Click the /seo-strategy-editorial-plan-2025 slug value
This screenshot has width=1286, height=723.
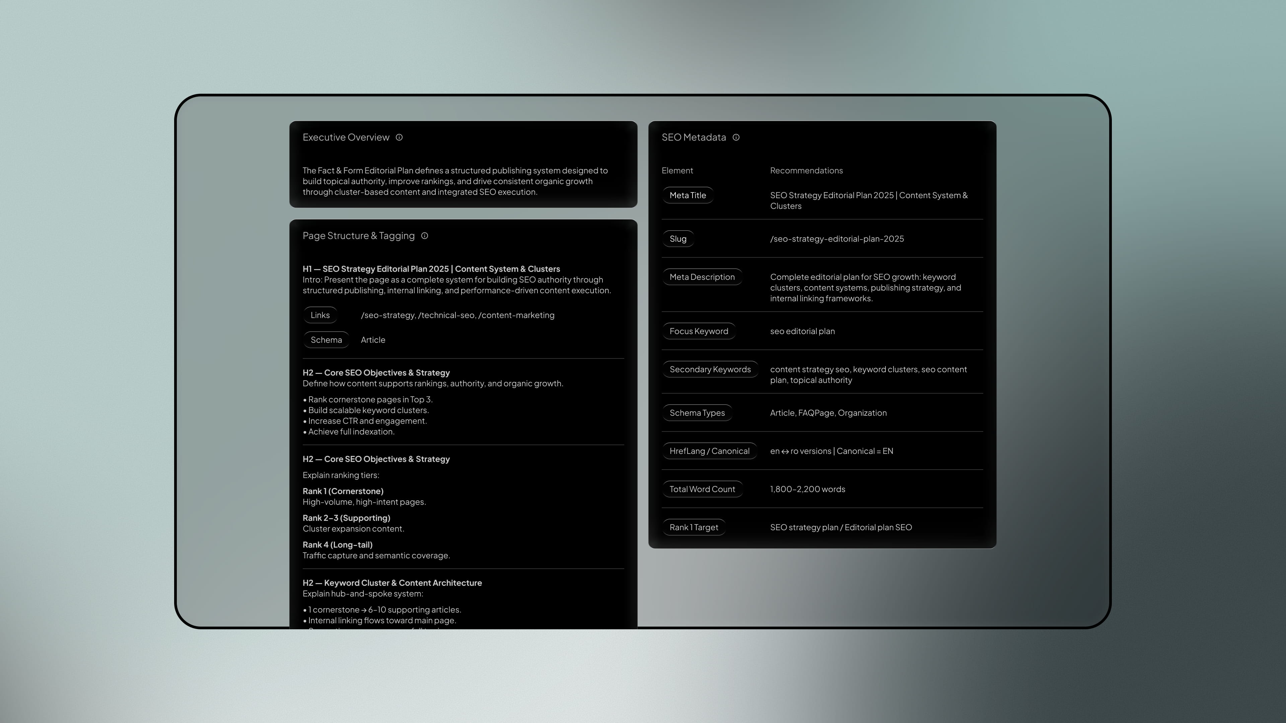click(x=837, y=239)
